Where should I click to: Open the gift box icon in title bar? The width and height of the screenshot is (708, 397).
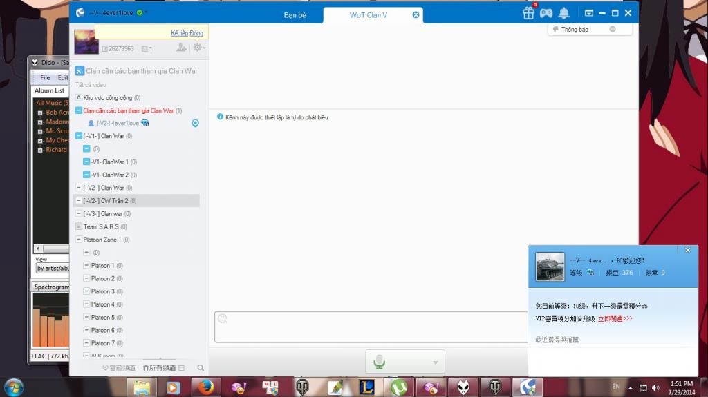pos(528,13)
